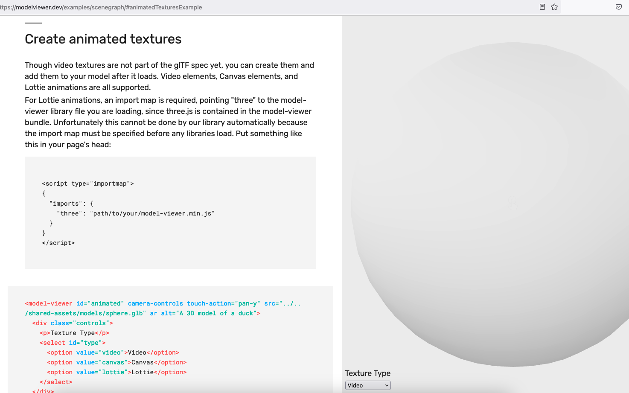Screen dimensions: 629x393
Task: Click the Lottie option line in the code
Action: 117,372
